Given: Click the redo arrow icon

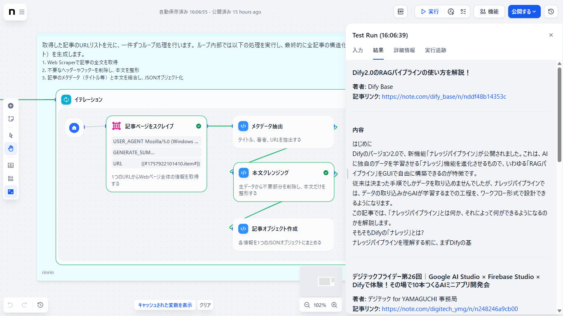Looking at the screenshot, I should pos(24,305).
